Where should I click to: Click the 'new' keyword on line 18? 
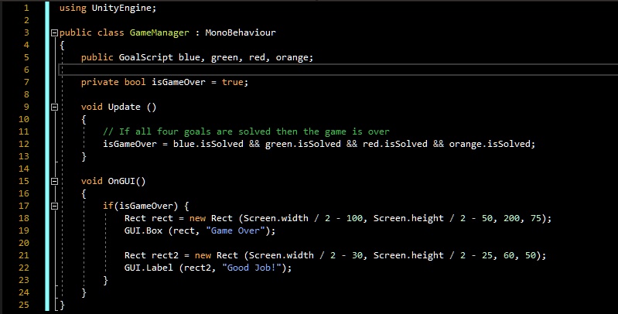[197, 219]
